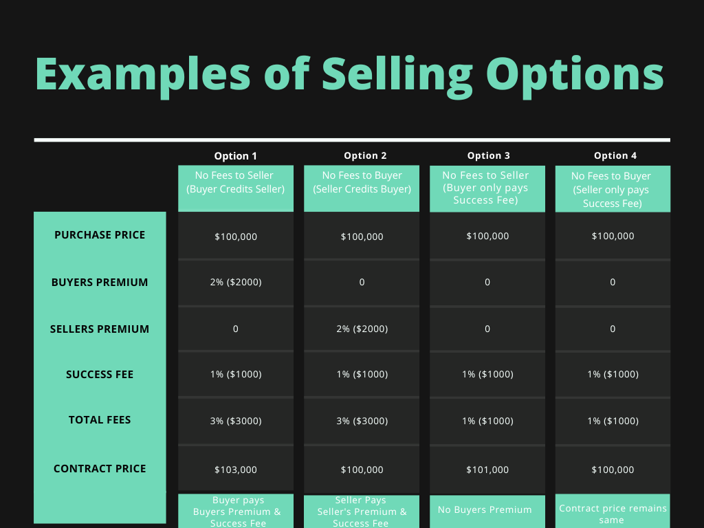
Task: Click Option 1's 2% ($2000) buyers premium cell
Action: click(236, 282)
